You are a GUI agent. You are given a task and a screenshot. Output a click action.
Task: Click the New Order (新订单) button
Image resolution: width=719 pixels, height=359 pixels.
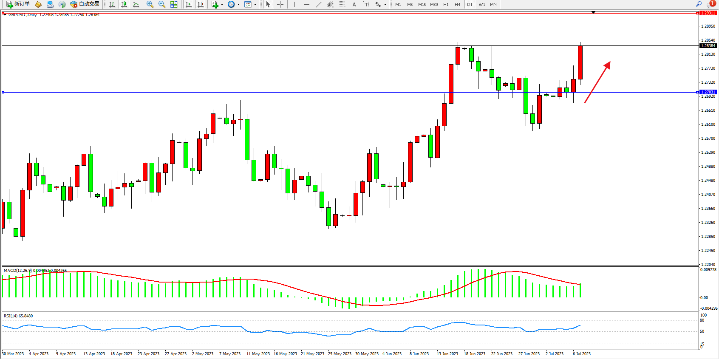tap(18, 4)
